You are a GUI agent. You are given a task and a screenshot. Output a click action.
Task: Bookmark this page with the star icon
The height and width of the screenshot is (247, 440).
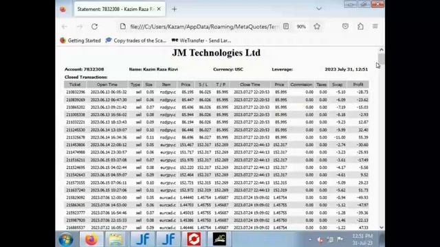(x=317, y=26)
